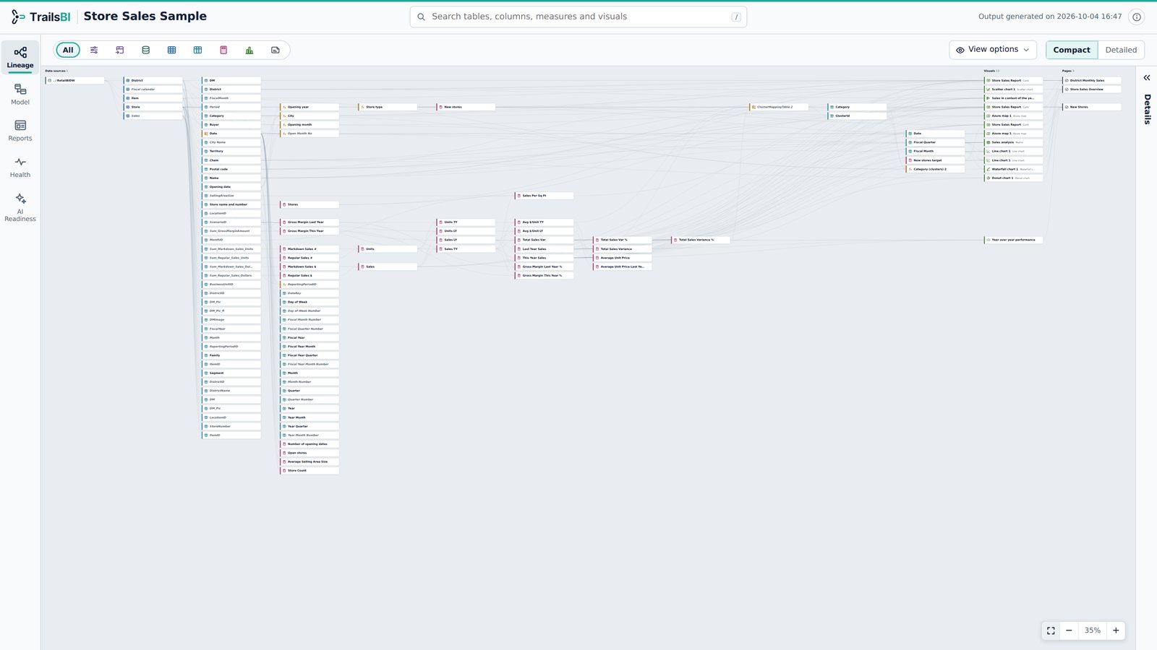Filter lineage by parameters sliders icon
The height and width of the screenshot is (650, 1157).
pos(94,50)
